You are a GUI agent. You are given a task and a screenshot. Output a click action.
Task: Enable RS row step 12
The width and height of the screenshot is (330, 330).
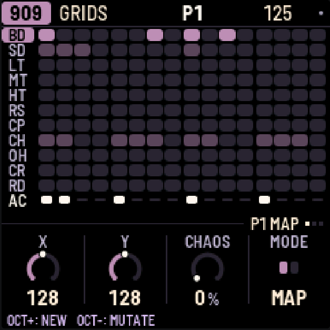(245, 110)
